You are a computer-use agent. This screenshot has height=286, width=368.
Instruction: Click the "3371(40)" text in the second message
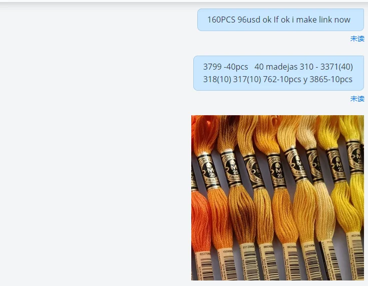pos(336,67)
